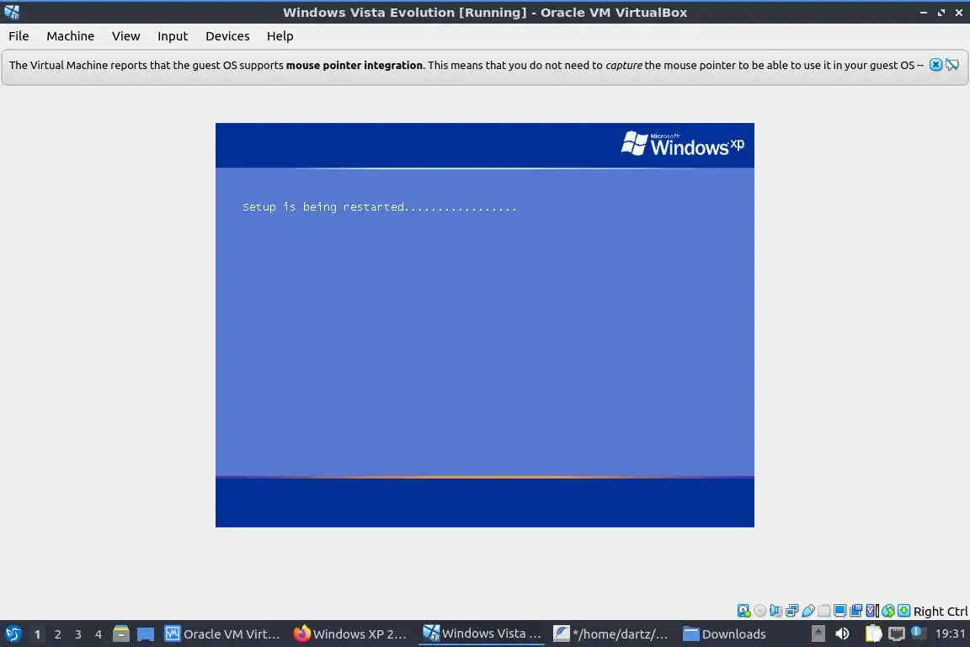Switch to the /home/dartz text editor task

(x=611, y=634)
